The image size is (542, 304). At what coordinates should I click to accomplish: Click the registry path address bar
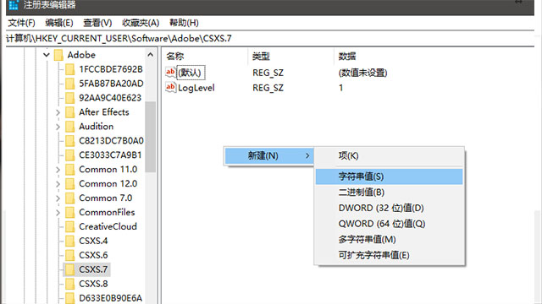[x=269, y=38]
